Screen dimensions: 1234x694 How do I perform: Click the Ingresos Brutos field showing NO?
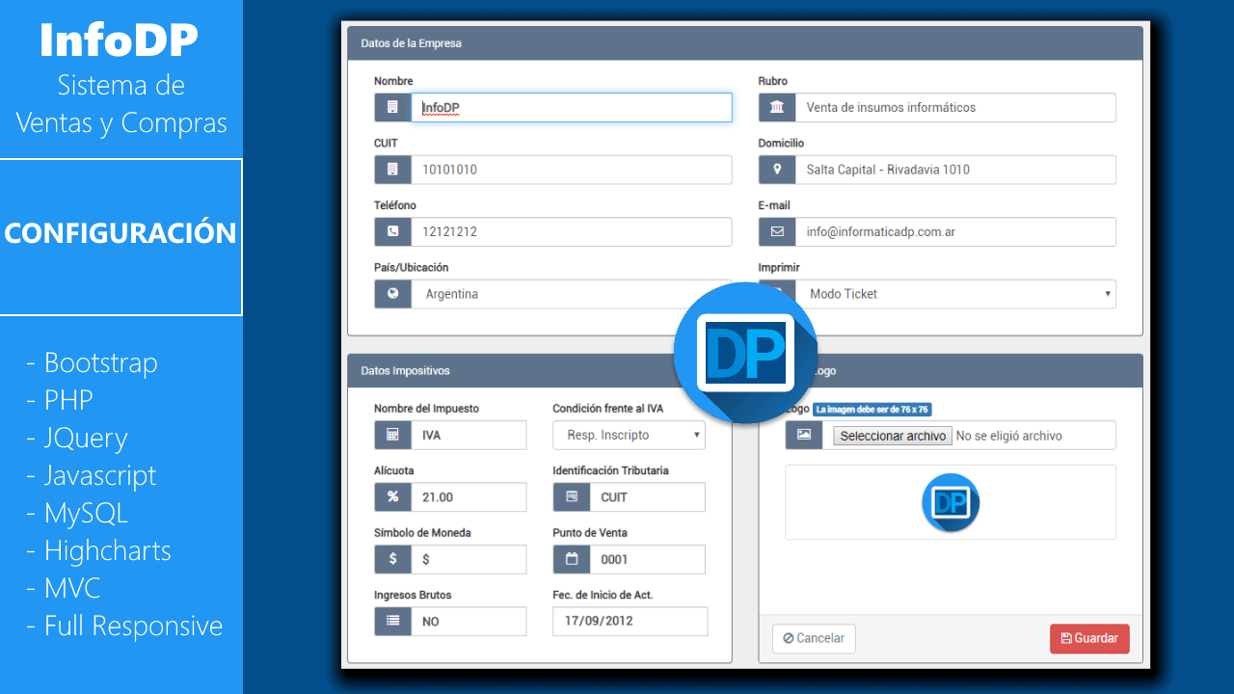tap(469, 622)
